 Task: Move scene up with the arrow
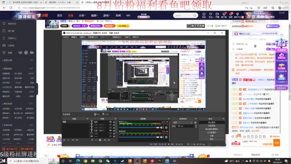73,140
